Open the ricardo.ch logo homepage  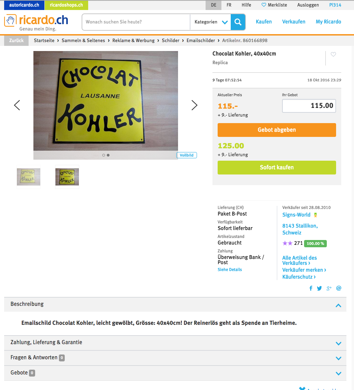tap(36, 22)
